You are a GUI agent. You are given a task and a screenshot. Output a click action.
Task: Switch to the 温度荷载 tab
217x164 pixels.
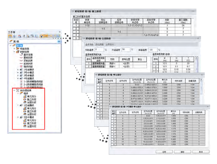pyautogui.click(x=89, y=45)
